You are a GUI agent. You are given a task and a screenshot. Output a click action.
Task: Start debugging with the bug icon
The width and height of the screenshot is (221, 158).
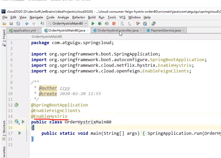(100, 24)
